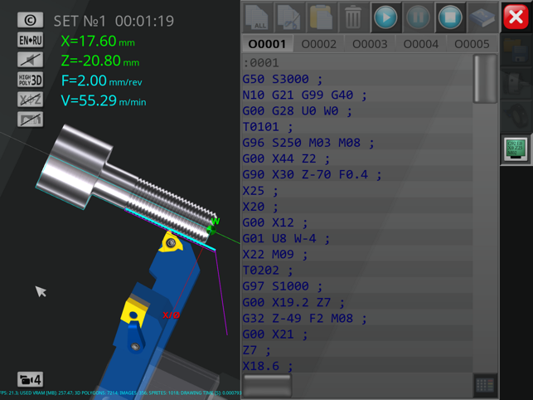Click the copyright info icon
The height and width of the screenshot is (400, 533).
point(31,20)
